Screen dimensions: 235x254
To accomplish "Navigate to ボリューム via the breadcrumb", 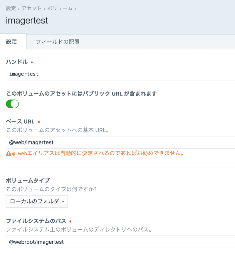I will (x=60, y=8).
